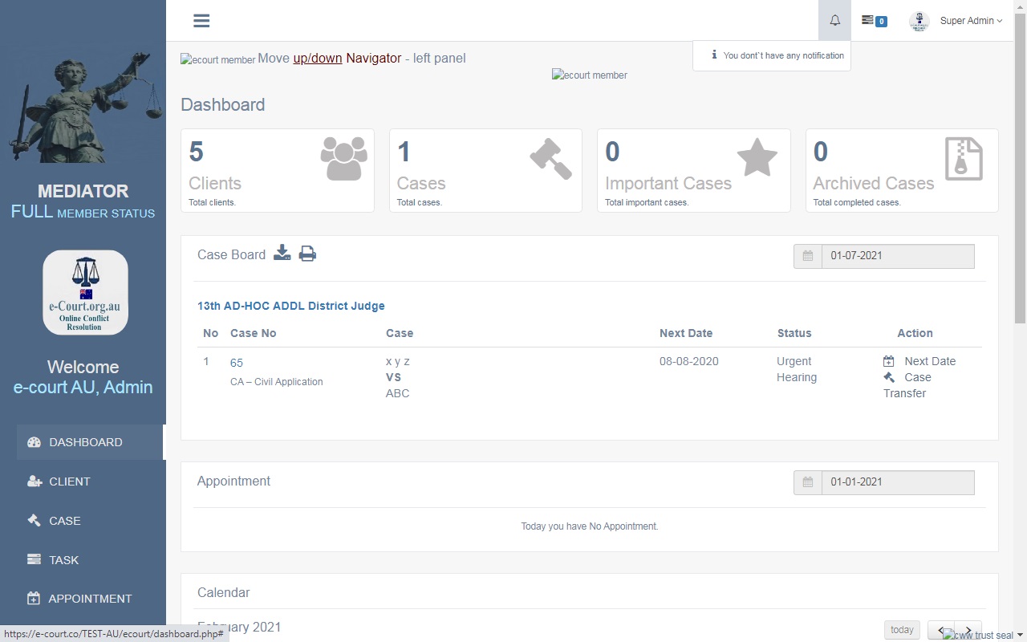Open the Clients total card

coord(277,170)
